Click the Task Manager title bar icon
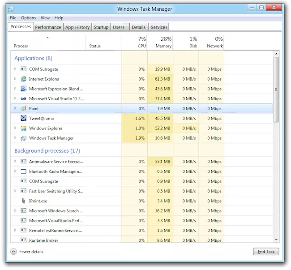The height and width of the screenshot is (270, 291). 11,9
